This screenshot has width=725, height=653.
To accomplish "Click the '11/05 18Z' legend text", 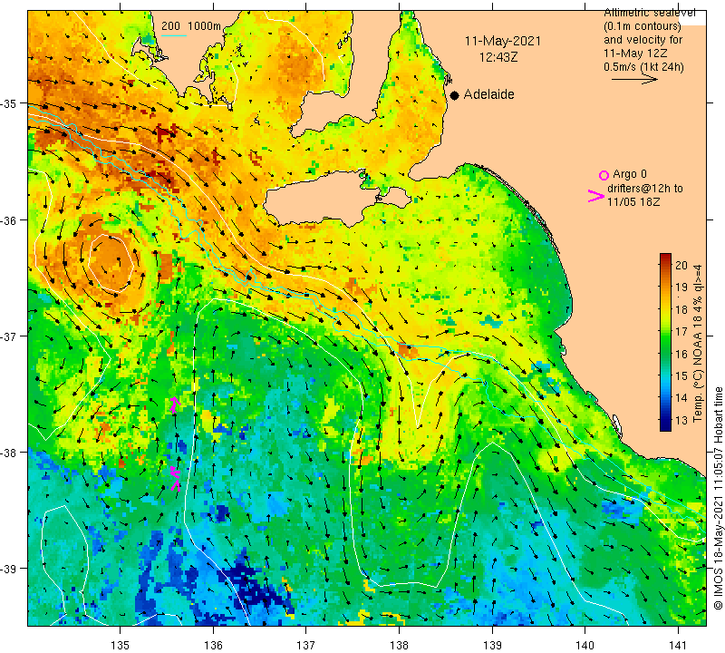I will 633,201.
